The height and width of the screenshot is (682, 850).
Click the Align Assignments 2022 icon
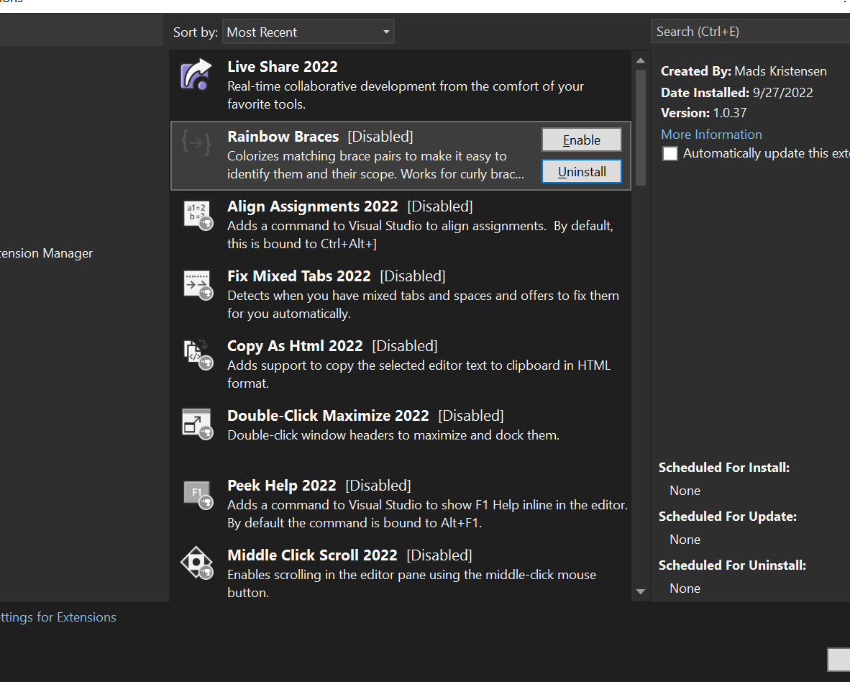(198, 215)
